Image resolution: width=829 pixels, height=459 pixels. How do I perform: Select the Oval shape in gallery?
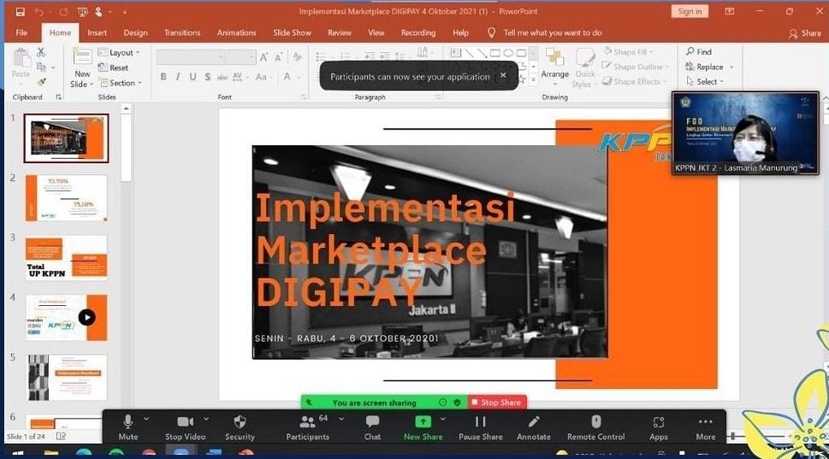(x=508, y=53)
